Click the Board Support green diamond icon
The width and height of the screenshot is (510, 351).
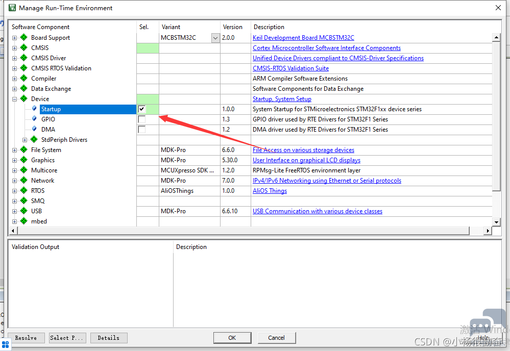pyautogui.click(x=24, y=37)
